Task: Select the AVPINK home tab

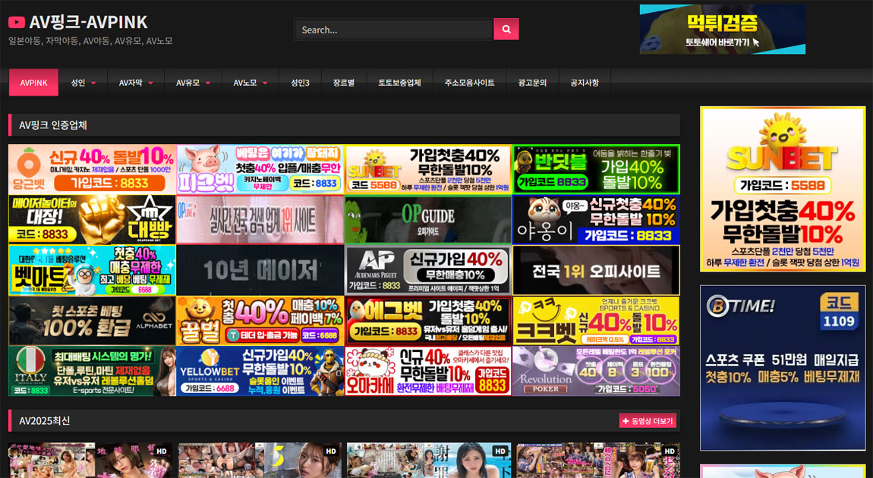Action: (34, 83)
